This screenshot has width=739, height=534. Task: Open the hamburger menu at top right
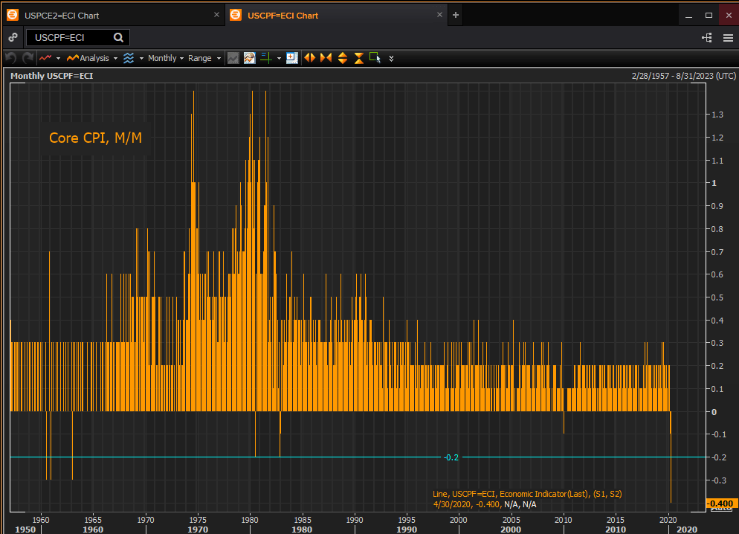pos(728,37)
